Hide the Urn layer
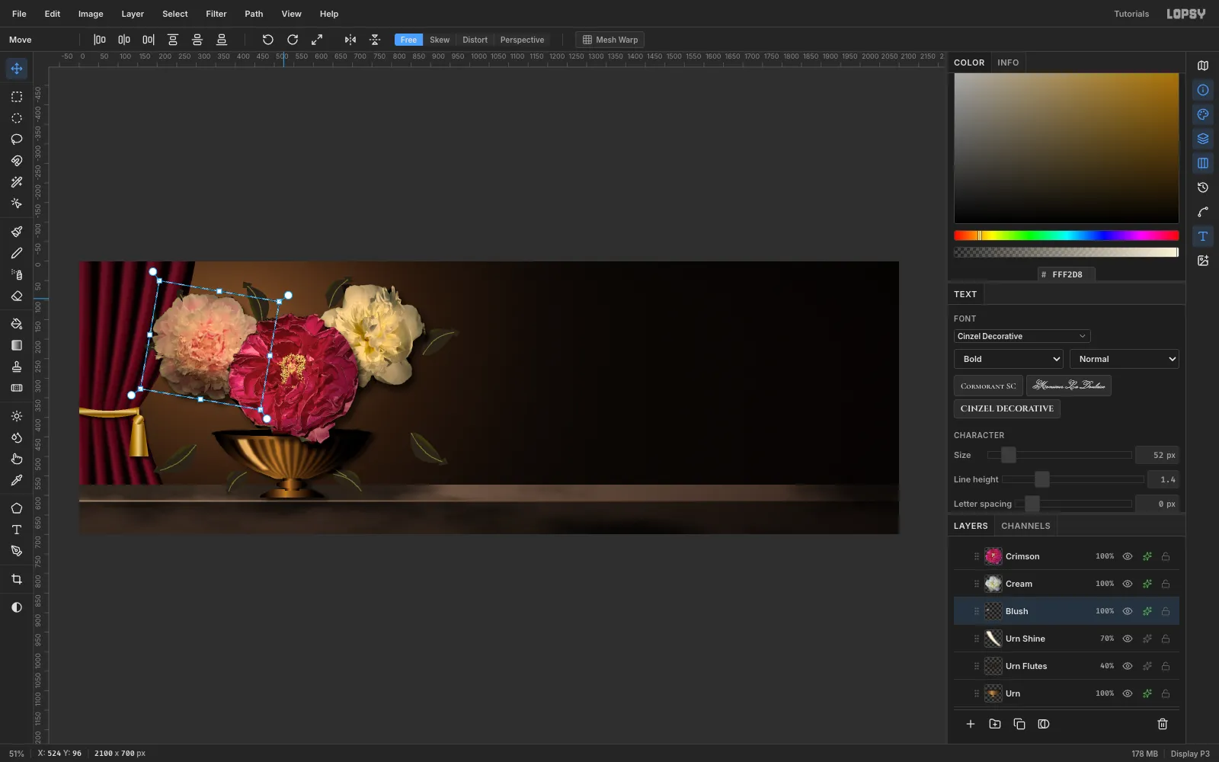Viewport: 1219px width, 762px height. [1127, 693]
